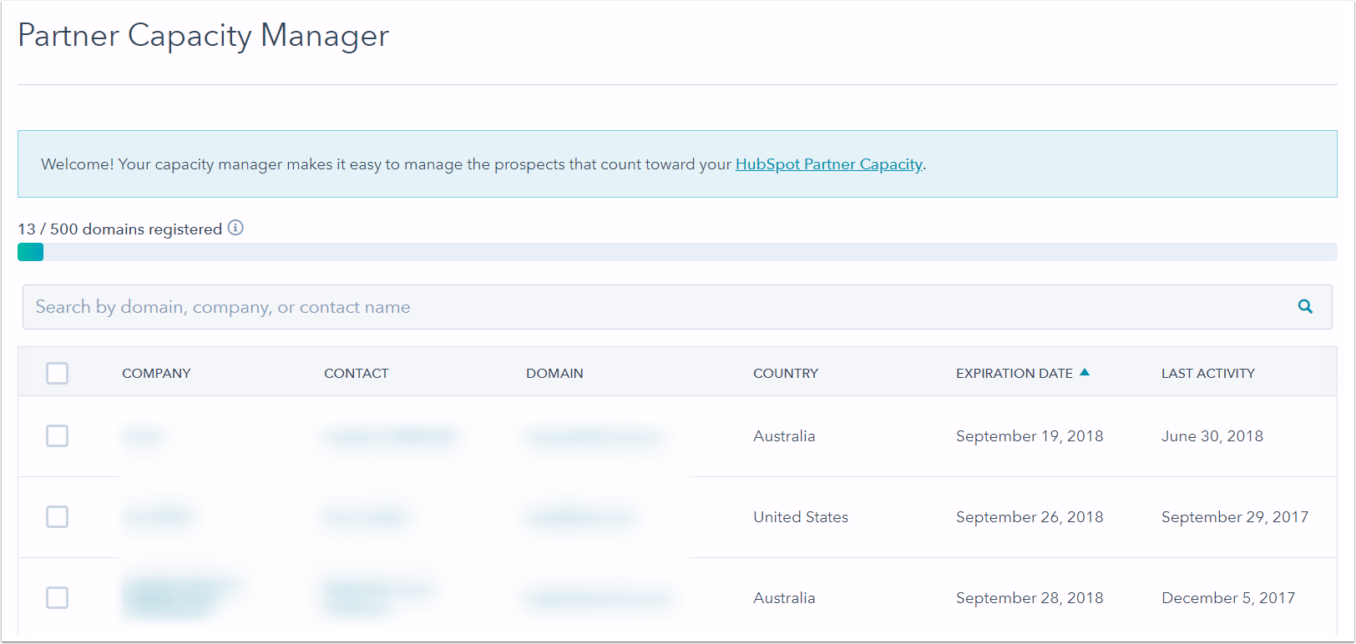
Task: Click the sort arrow next to Expiration Date
Action: pyautogui.click(x=1085, y=372)
